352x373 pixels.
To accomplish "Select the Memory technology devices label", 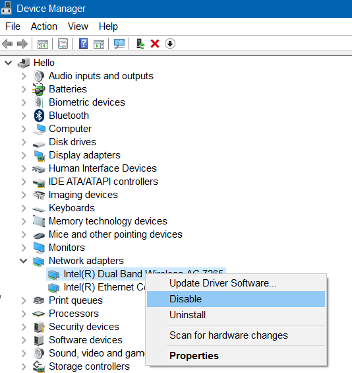I will pyautogui.click(x=108, y=221).
